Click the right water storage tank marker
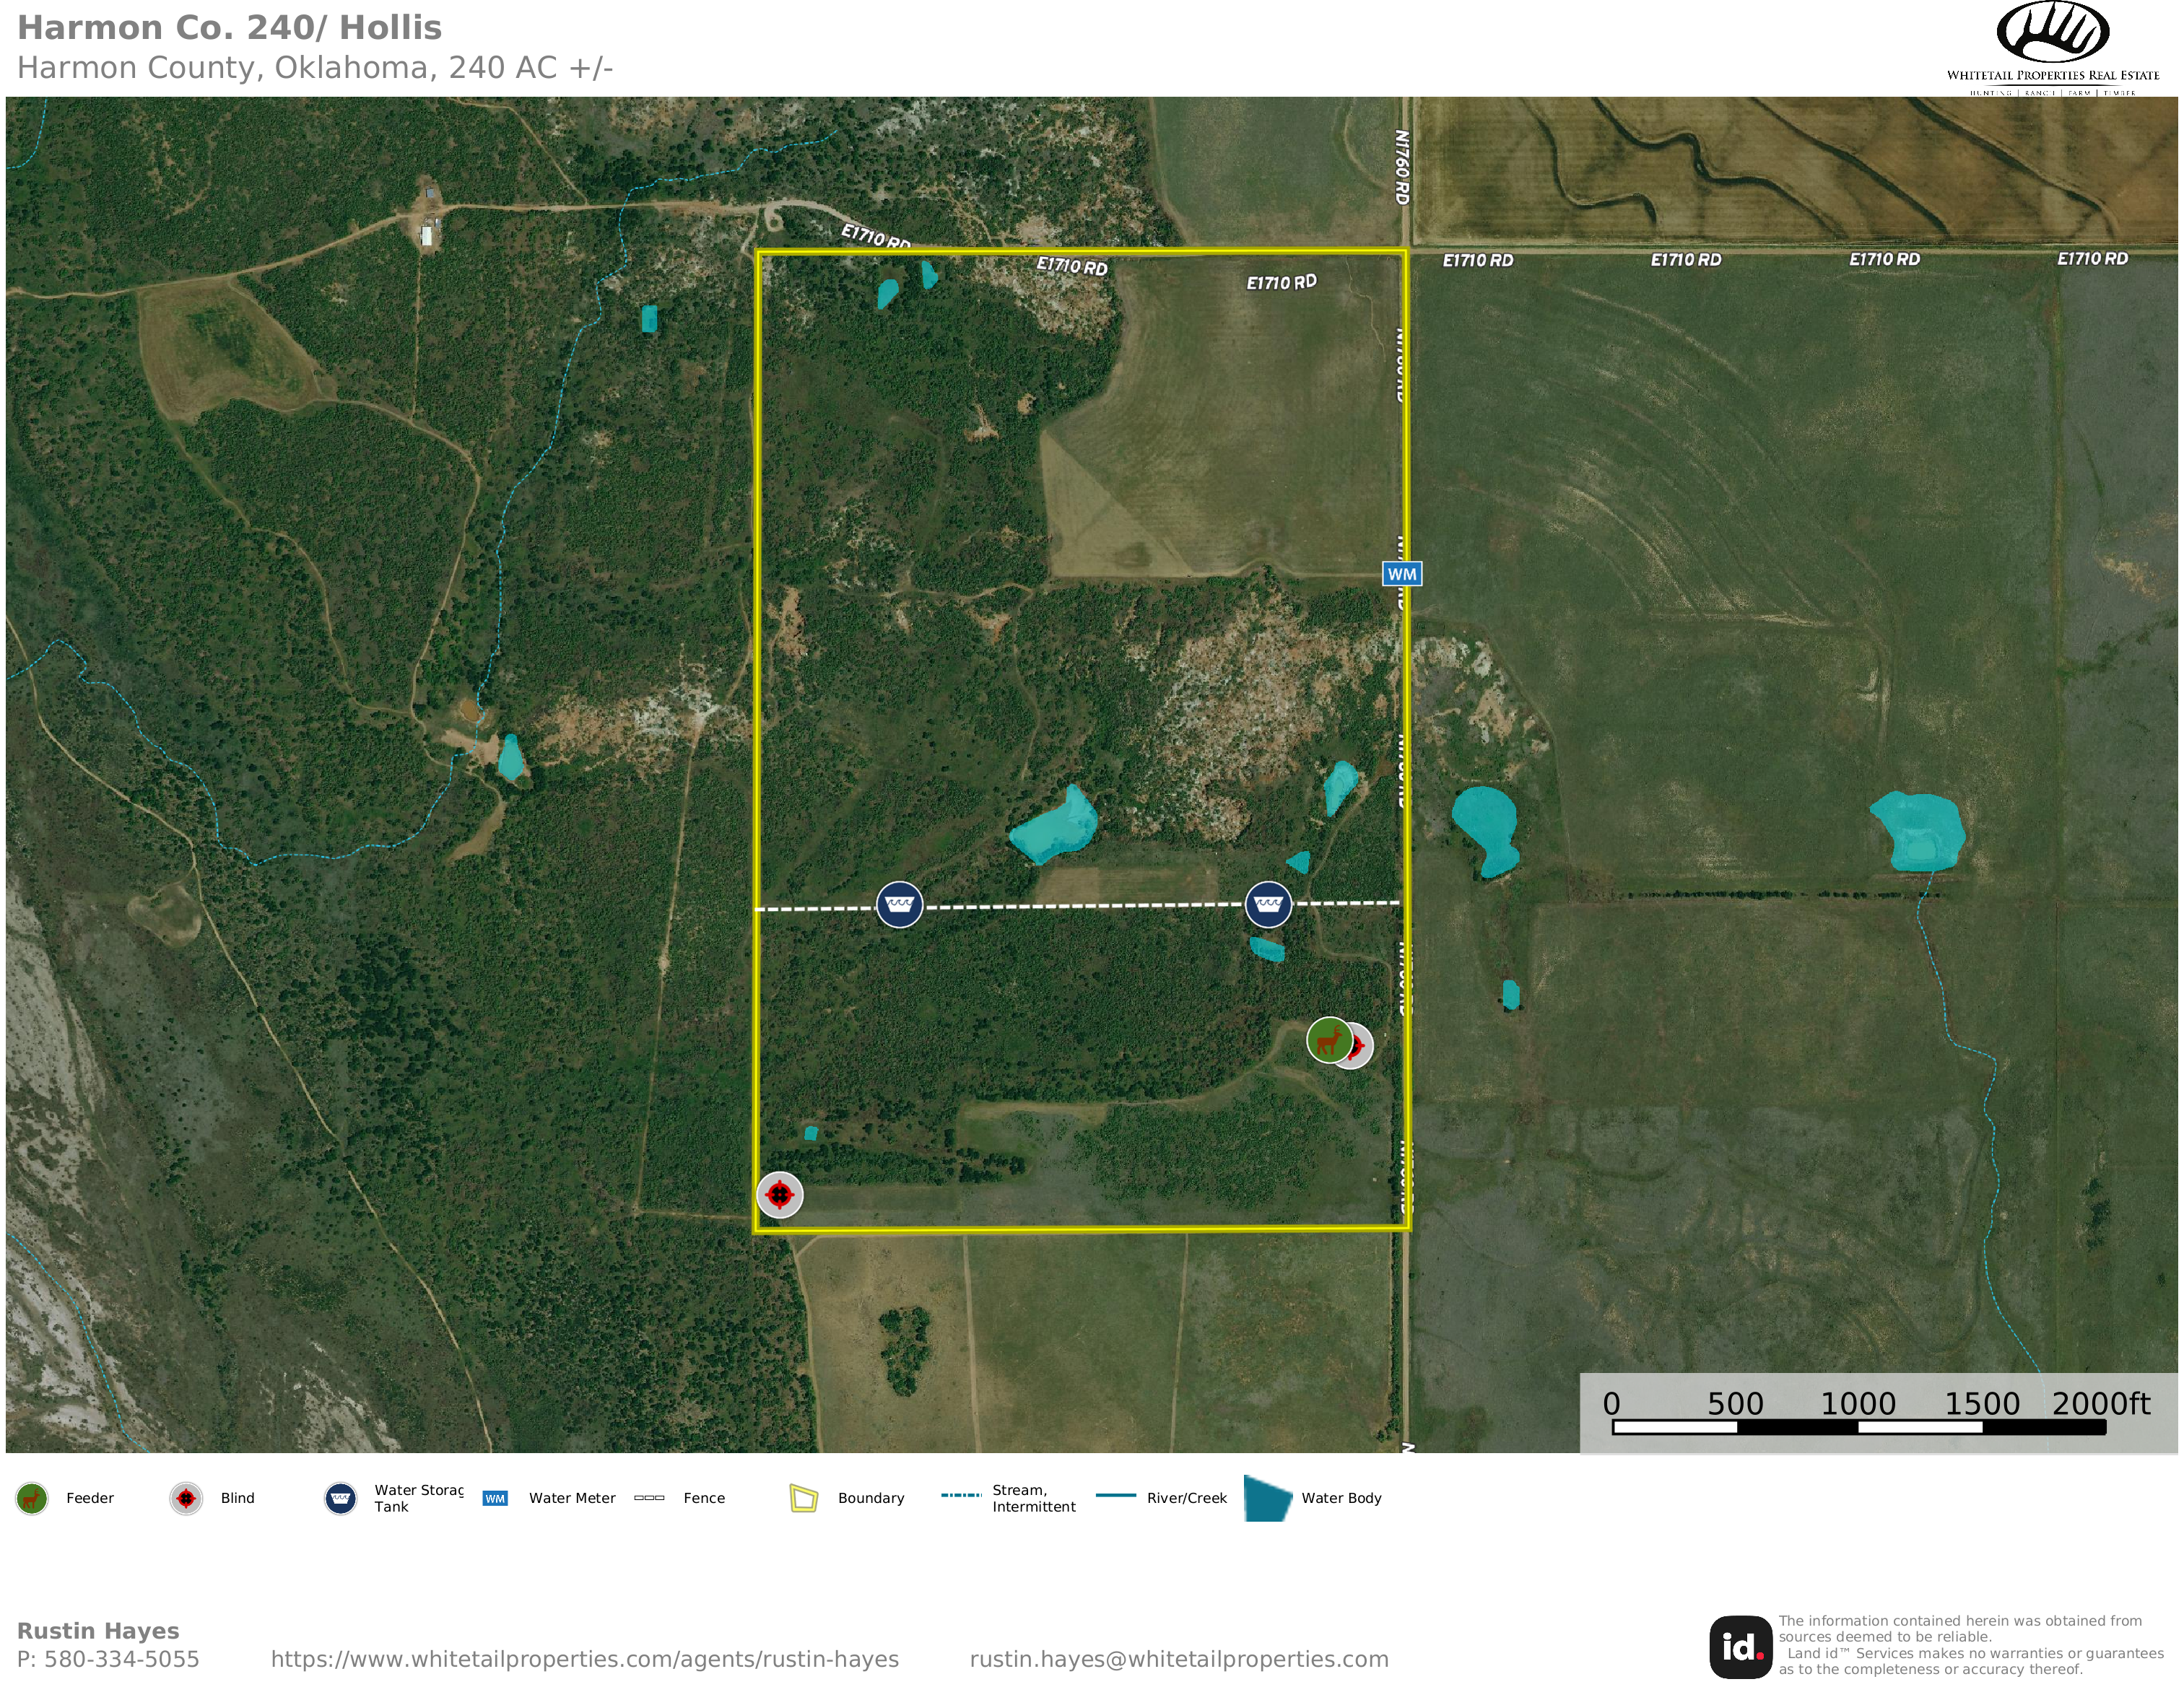 pos(1268,904)
